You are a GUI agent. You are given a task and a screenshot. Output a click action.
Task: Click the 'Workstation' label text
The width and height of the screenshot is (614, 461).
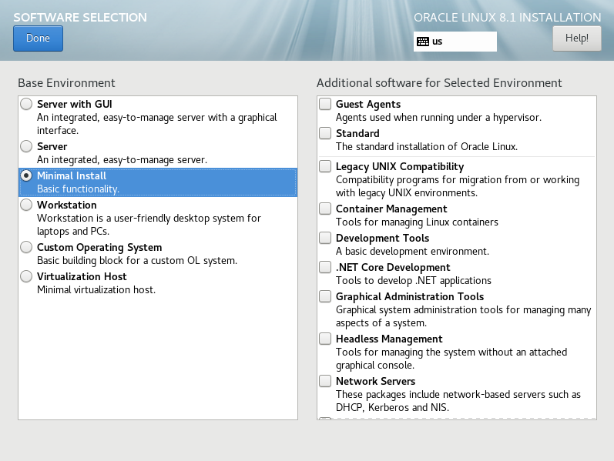(x=67, y=205)
